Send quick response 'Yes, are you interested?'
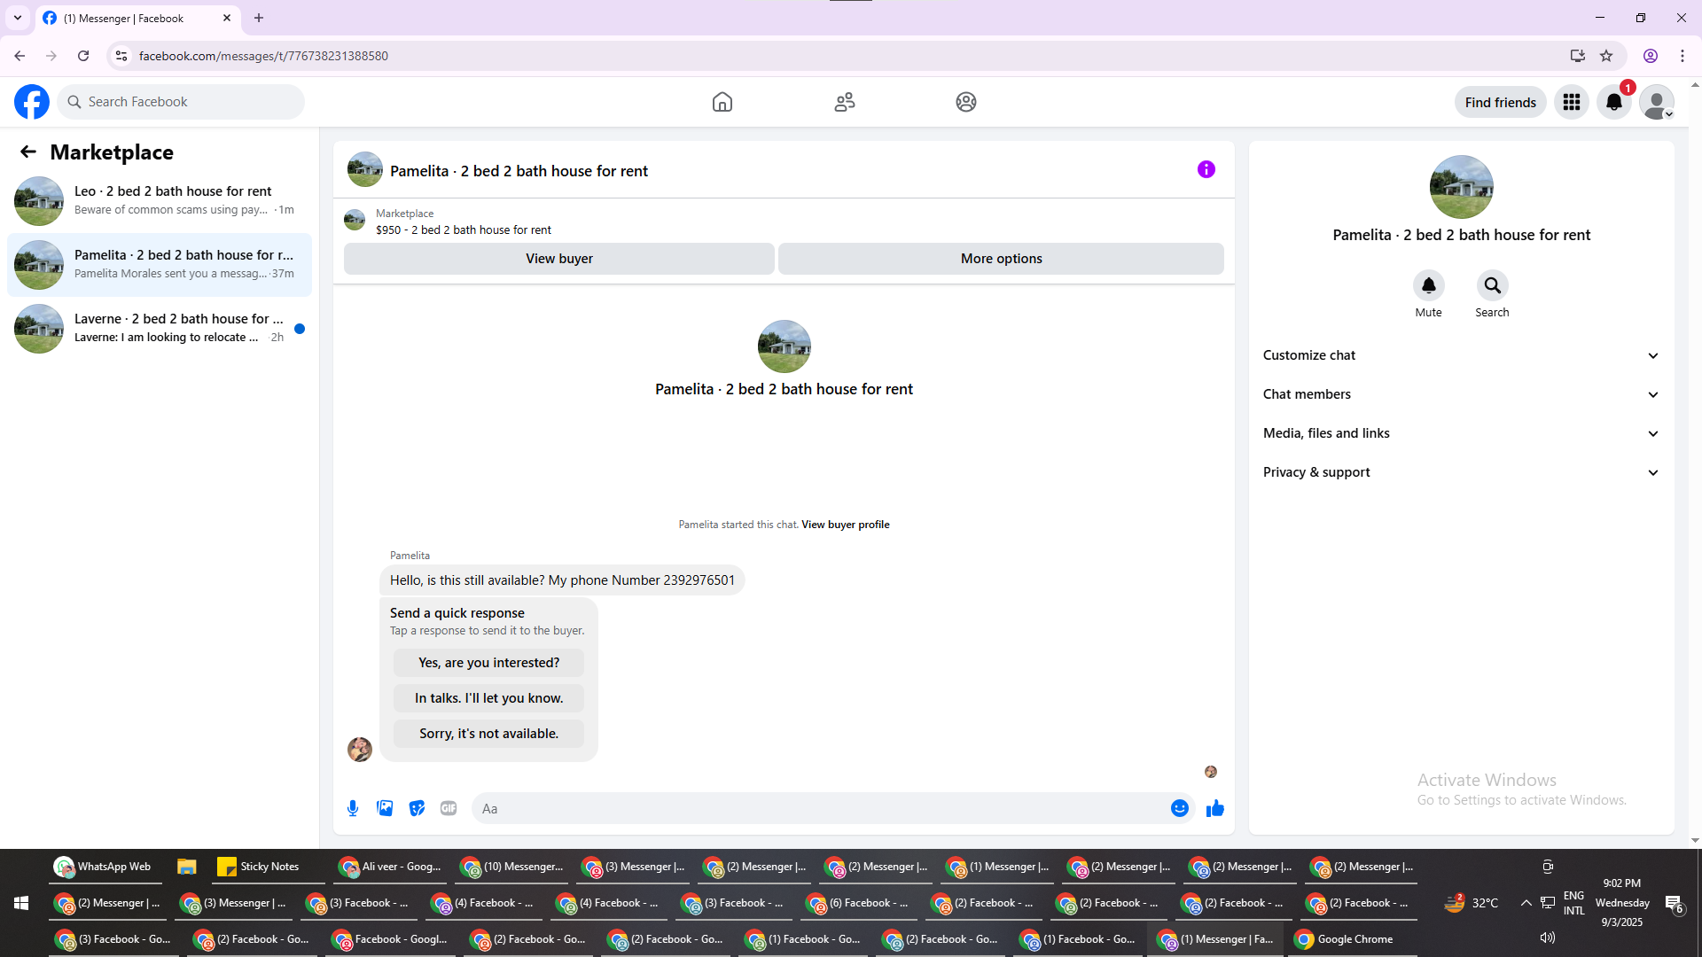 pyautogui.click(x=489, y=663)
